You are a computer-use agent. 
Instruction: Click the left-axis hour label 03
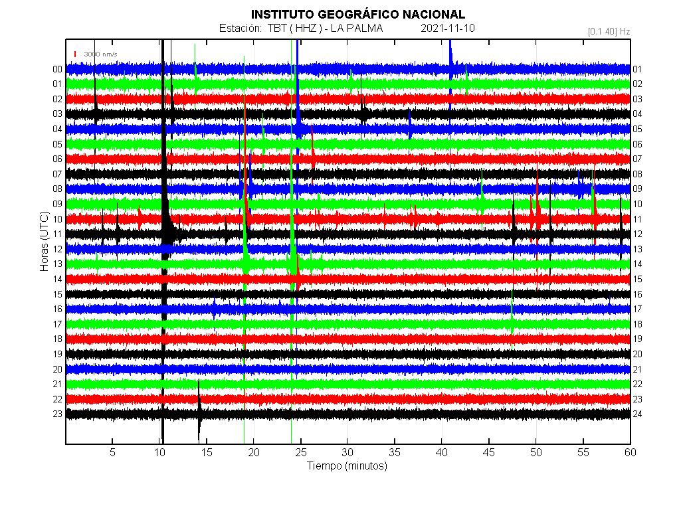(x=57, y=114)
